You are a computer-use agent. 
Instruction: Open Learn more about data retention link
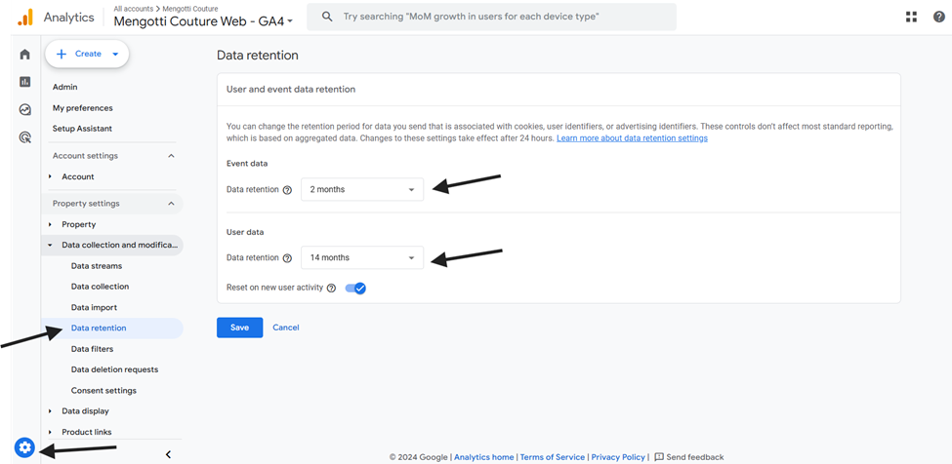click(x=632, y=138)
